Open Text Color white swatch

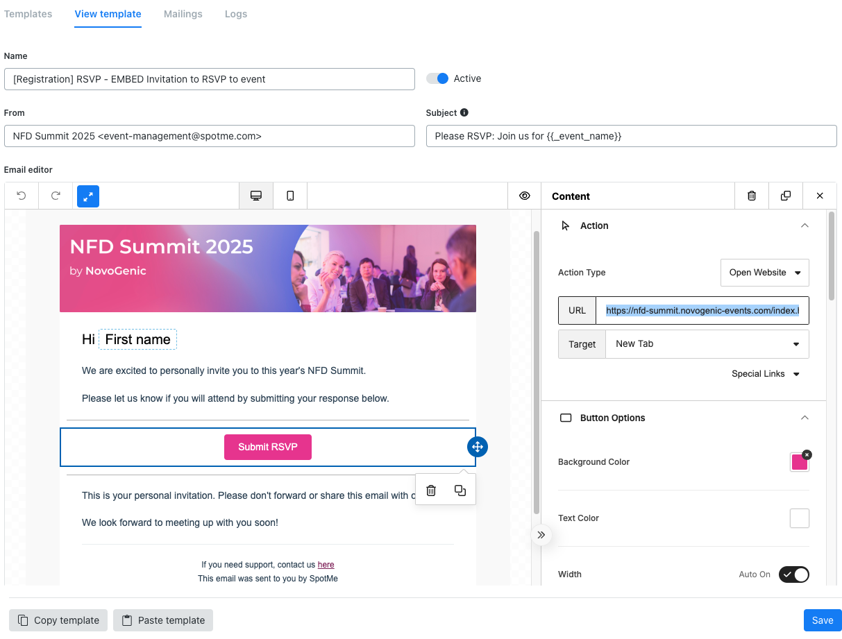pyautogui.click(x=800, y=518)
